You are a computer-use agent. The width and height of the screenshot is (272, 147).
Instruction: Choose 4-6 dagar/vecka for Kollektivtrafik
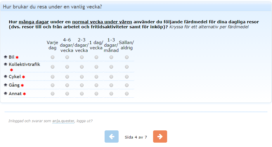[67, 67]
